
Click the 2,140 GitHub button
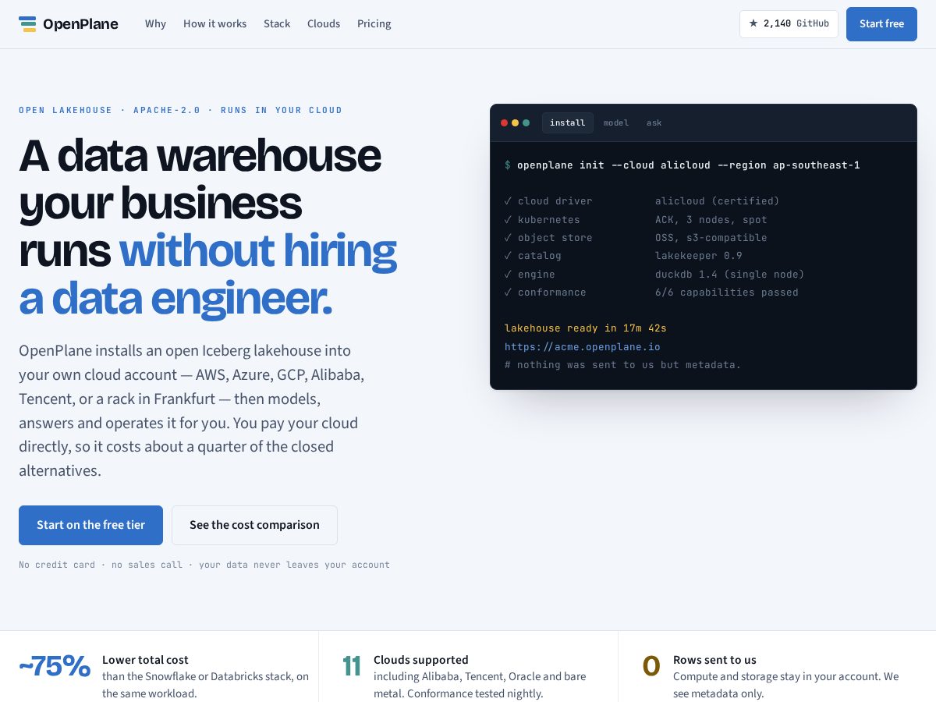pos(789,24)
